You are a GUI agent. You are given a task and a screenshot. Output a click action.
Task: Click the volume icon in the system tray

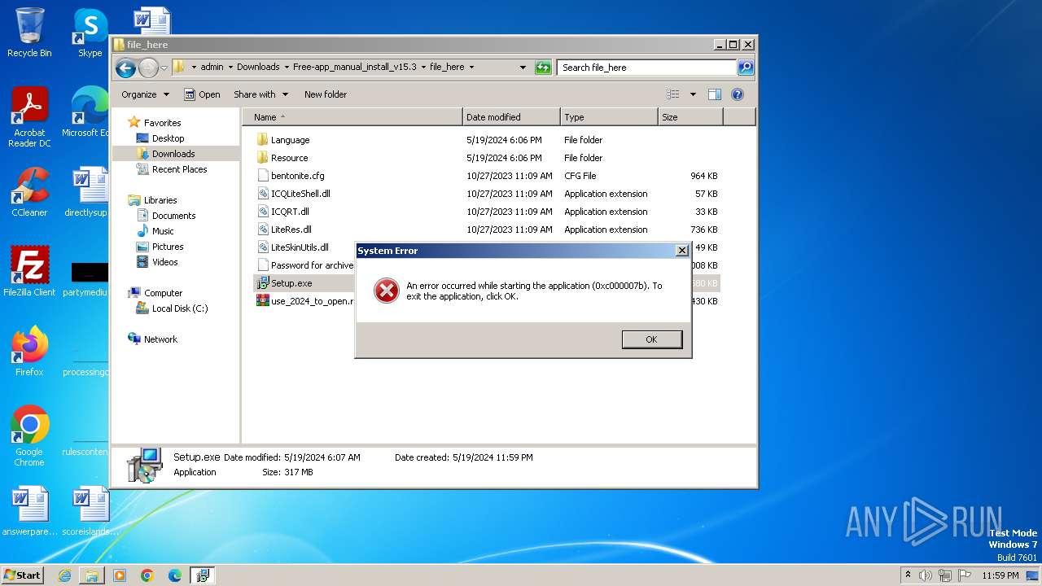pos(926,575)
